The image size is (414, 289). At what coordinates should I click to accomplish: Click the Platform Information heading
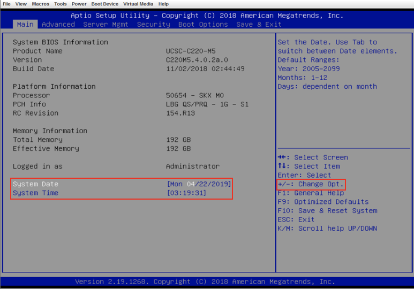click(x=54, y=86)
